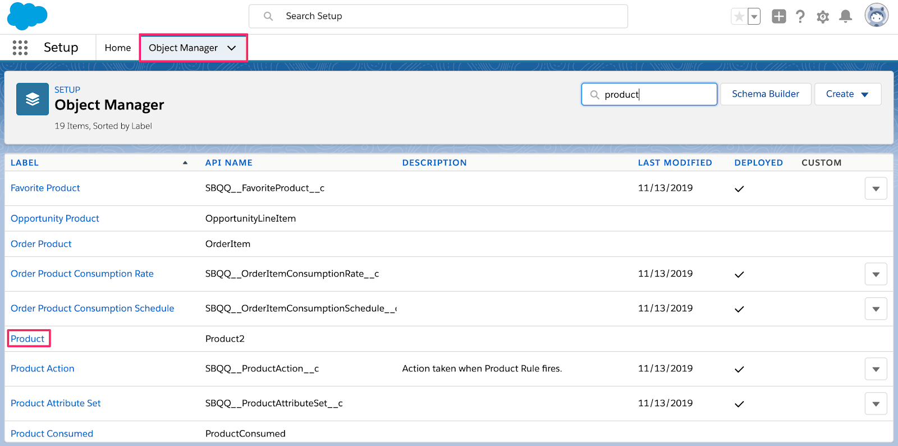This screenshot has height=446, width=898.
Task: Sort by Description column
Action: tap(434, 163)
